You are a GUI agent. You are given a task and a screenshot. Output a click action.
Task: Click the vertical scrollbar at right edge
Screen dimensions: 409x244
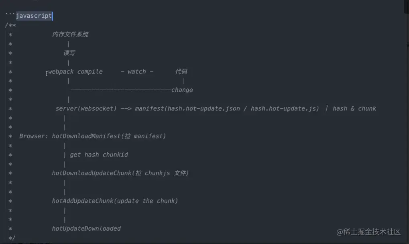[407, 6]
